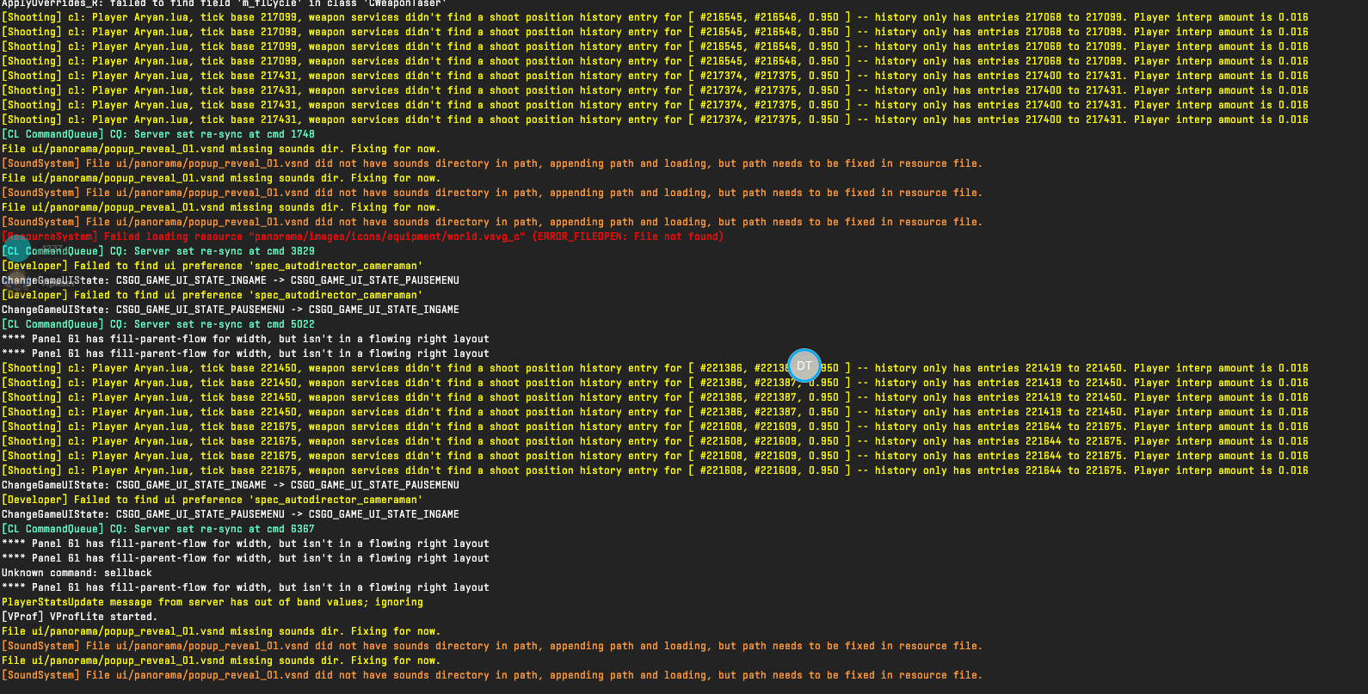Select the last Shooting line with tick base 217431
Viewport: 1368px width, 694px height.
pyautogui.click(x=430, y=120)
